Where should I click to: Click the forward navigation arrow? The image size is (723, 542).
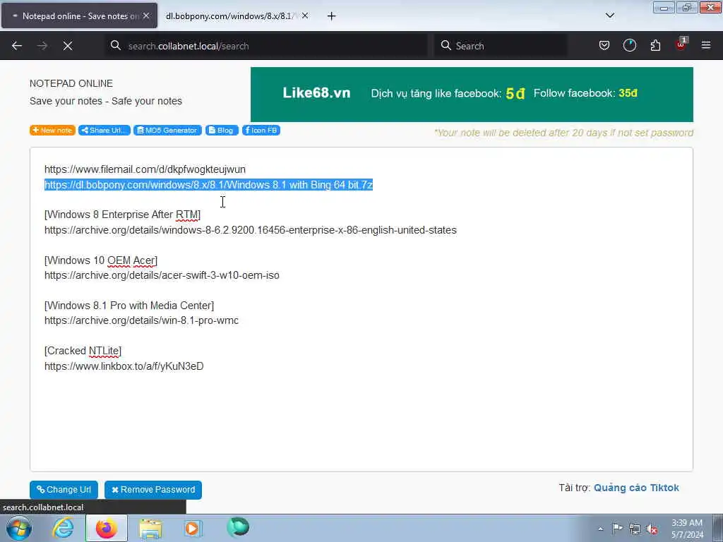[x=42, y=46]
